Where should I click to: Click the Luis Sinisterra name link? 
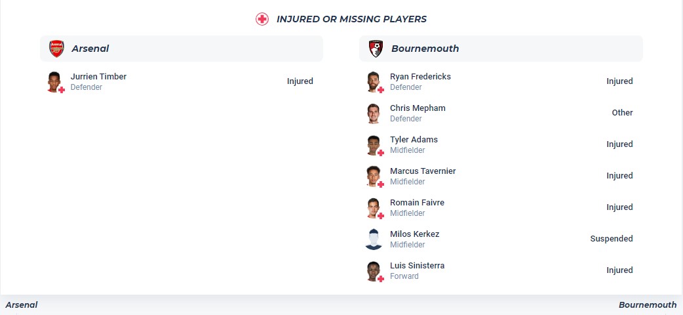pos(417,266)
